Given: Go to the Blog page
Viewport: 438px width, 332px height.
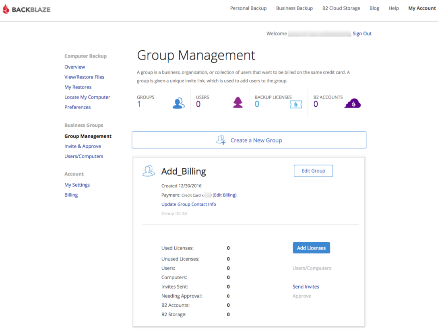Looking at the screenshot, I should point(374,8).
